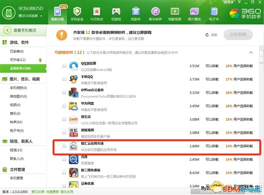This screenshot has height=195, width=264.
Task: Open the 手机安全 shield icon
Action: [x=77, y=11]
